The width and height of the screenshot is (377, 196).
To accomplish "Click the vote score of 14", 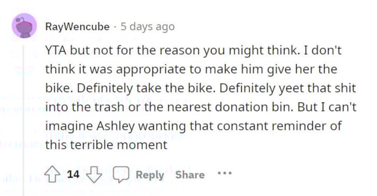I will point(73,174).
